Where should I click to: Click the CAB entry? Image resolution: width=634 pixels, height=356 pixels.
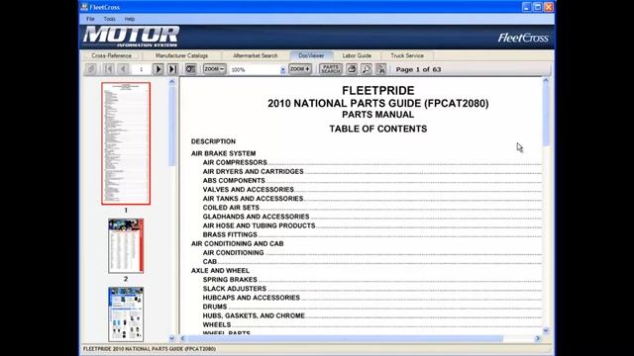click(210, 261)
